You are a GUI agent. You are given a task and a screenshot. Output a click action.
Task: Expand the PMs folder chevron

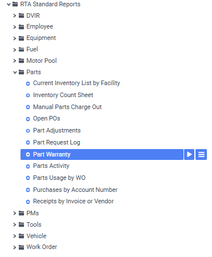(15, 213)
